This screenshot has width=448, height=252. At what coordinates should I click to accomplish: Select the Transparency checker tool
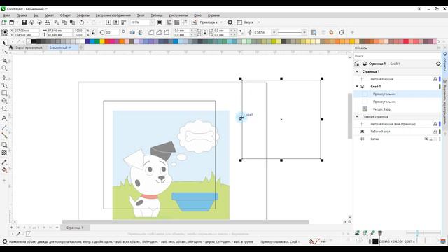click(x=4, y=153)
